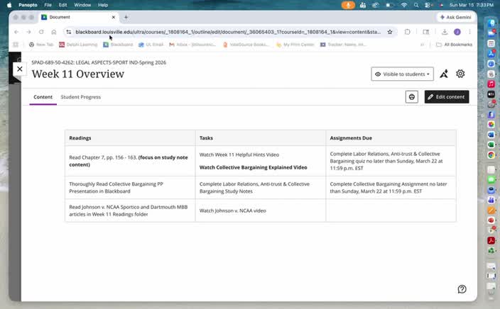500x309 pixels.
Task: Click the Edit content button
Action: click(x=447, y=97)
